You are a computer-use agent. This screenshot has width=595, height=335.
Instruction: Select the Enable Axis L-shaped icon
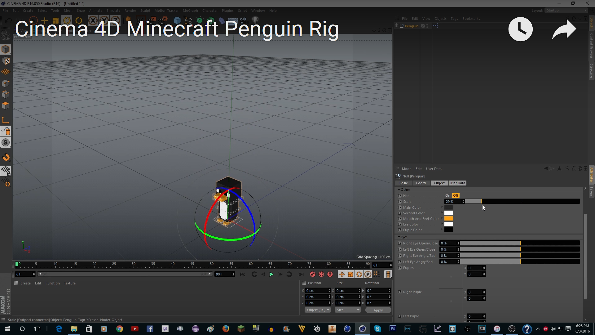(6, 120)
